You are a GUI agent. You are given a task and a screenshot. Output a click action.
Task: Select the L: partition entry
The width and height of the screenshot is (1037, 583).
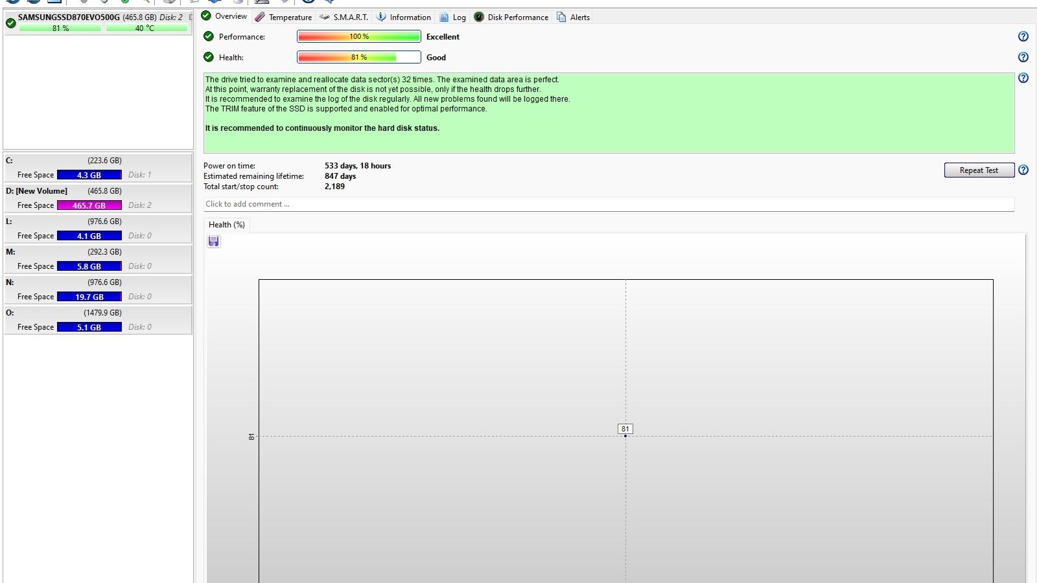tap(98, 229)
